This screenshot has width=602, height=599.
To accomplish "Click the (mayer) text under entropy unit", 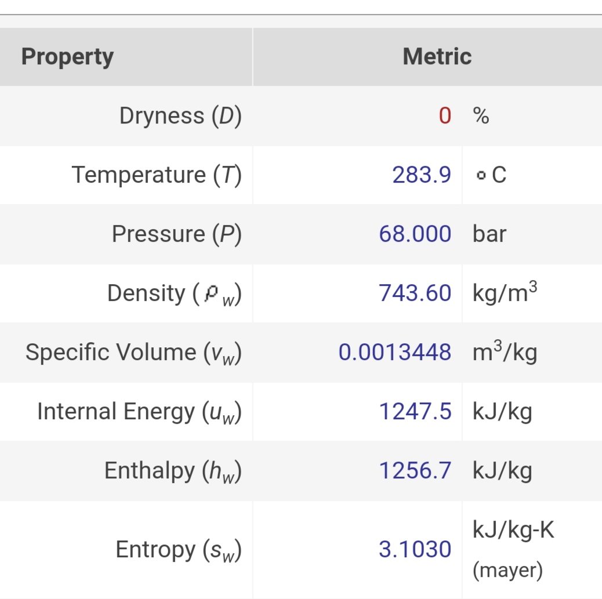I will pos(508,571).
